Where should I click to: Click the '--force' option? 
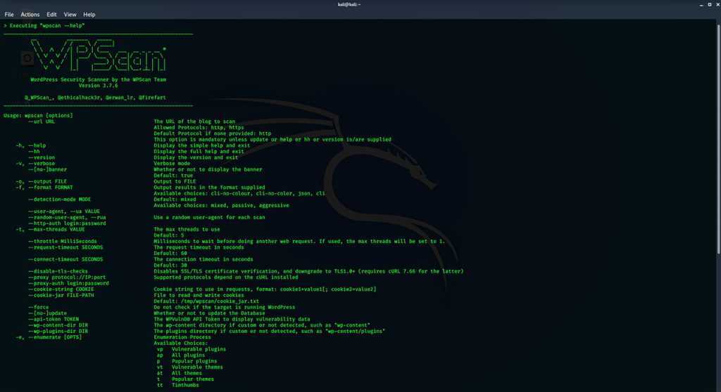[38, 306]
